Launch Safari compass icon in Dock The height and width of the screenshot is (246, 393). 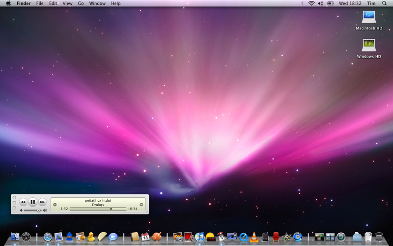(48, 237)
